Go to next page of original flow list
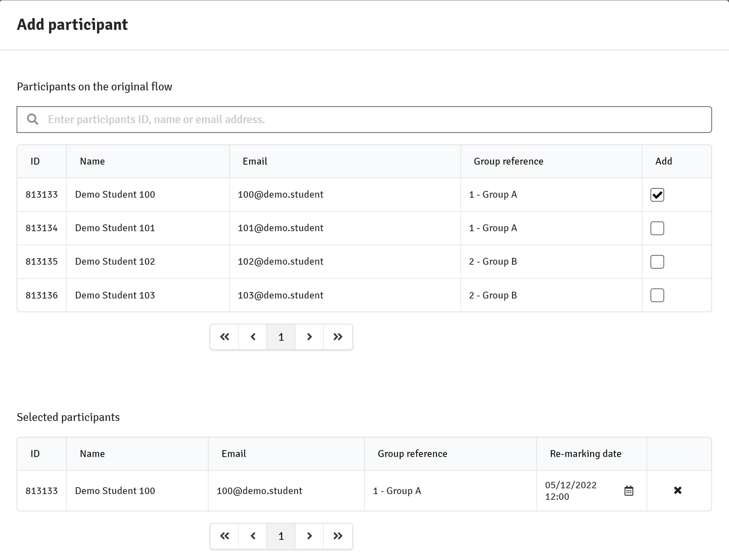The height and width of the screenshot is (556, 729). pyautogui.click(x=309, y=337)
